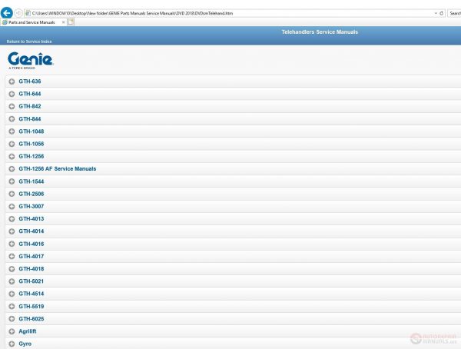Expand the GTH-636 section

point(233,81)
